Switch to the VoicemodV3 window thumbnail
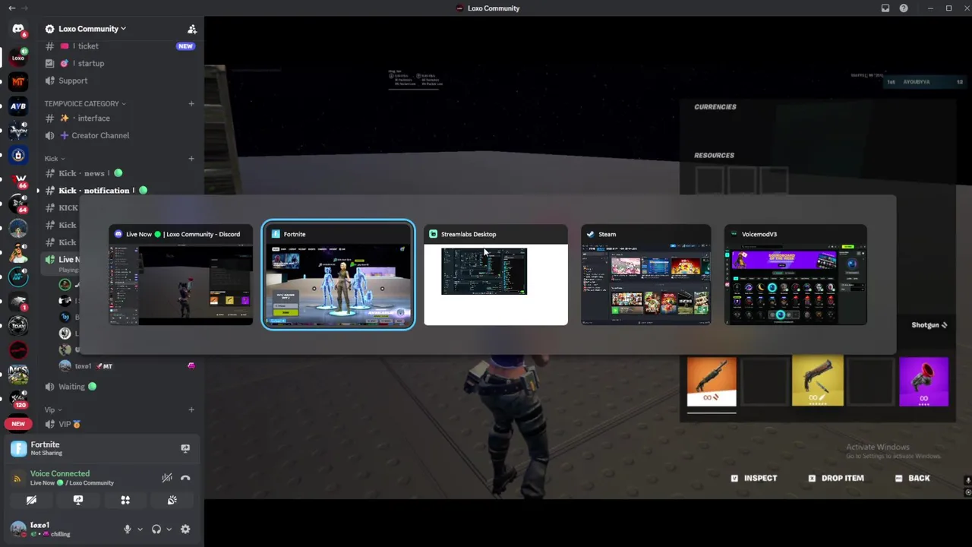Viewport: 972px width, 547px height. coord(795,275)
